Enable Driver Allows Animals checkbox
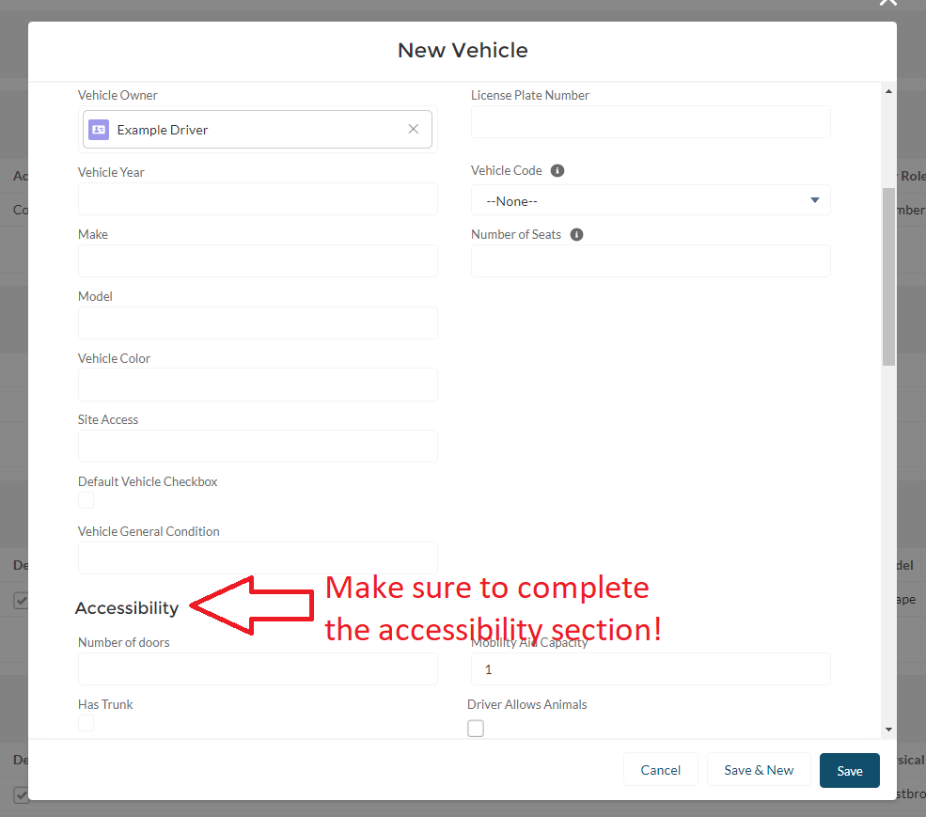The height and width of the screenshot is (817, 926). pos(476,729)
